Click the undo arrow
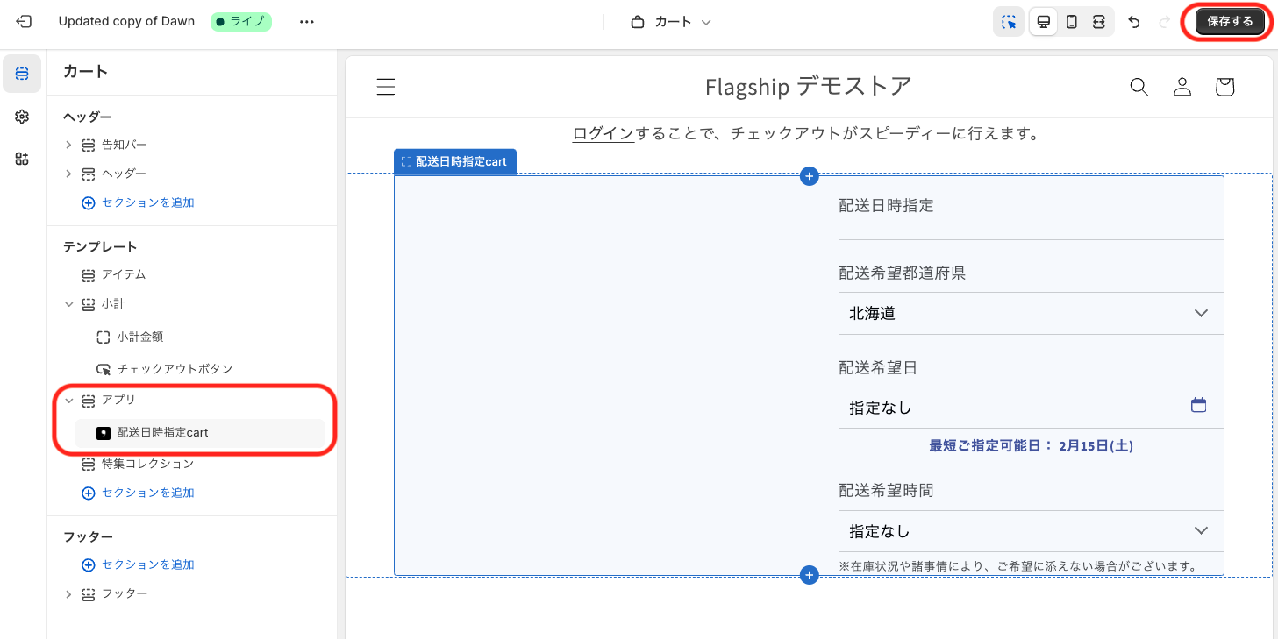 1134,22
